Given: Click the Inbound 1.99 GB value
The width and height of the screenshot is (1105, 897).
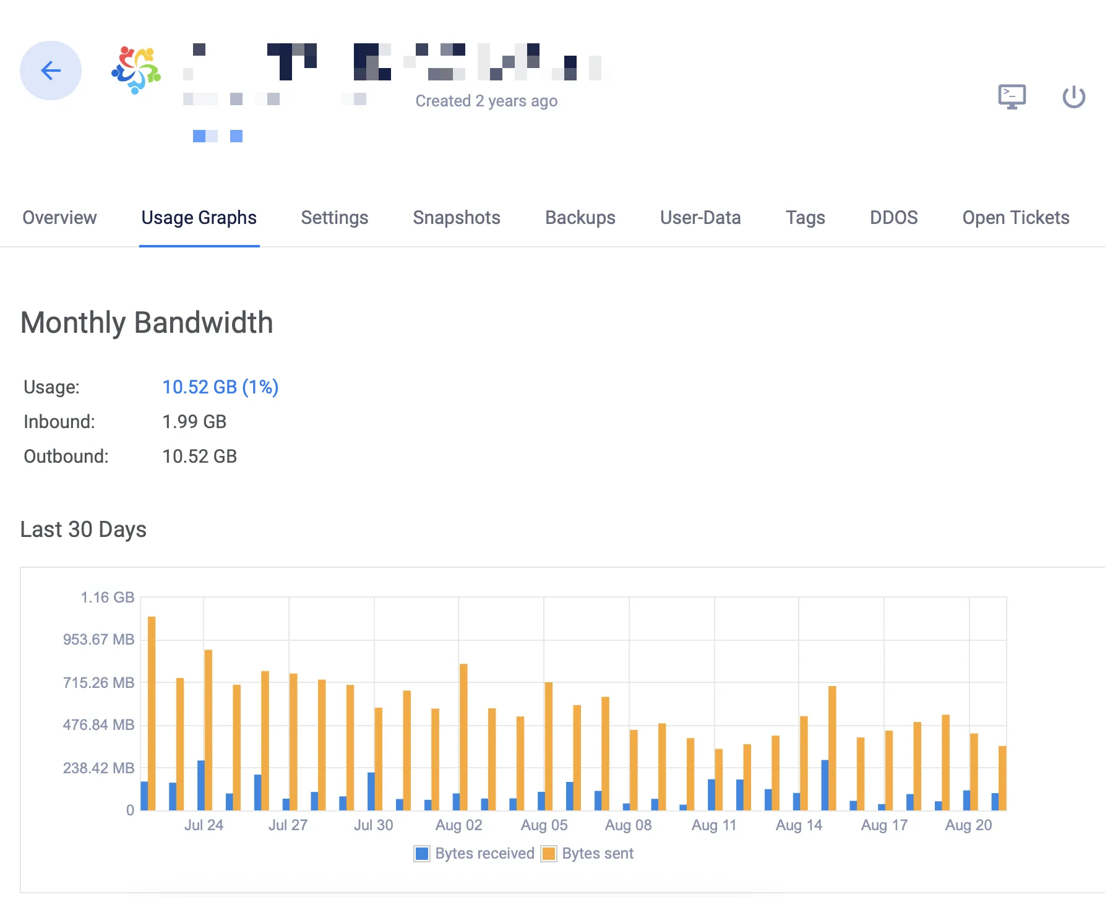Looking at the screenshot, I should [194, 422].
